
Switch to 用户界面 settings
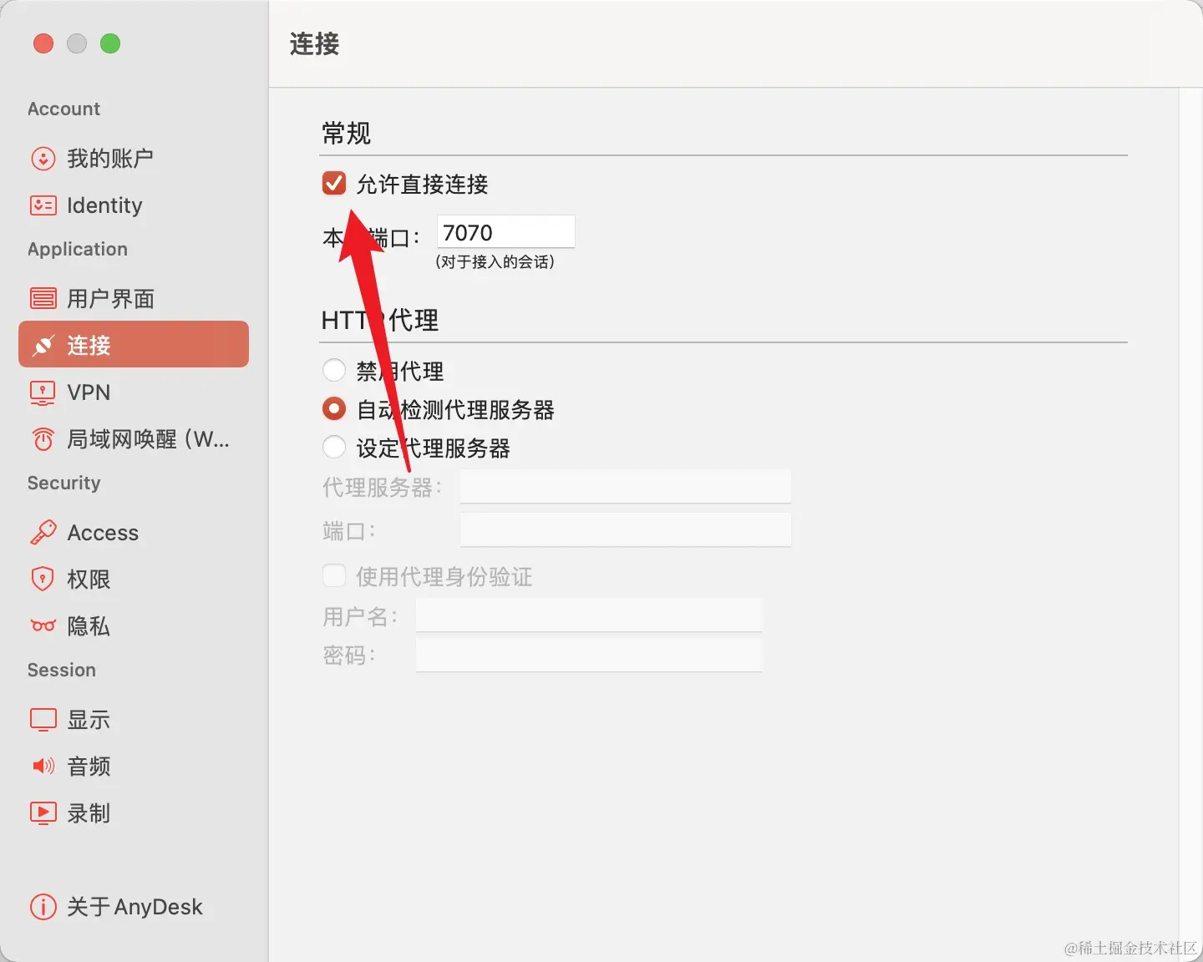click(x=134, y=298)
